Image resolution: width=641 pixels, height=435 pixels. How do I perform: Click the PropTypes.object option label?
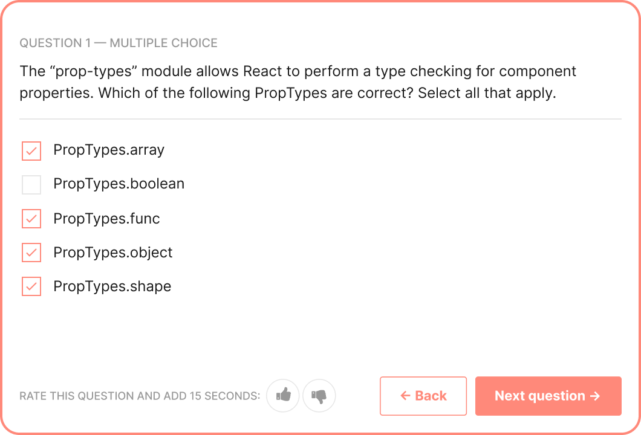[113, 253]
